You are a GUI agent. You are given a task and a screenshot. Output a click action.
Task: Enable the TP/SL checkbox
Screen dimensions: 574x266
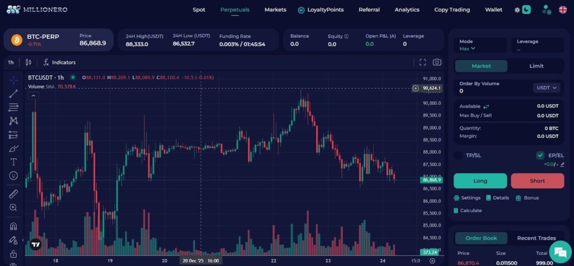click(458, 155)
